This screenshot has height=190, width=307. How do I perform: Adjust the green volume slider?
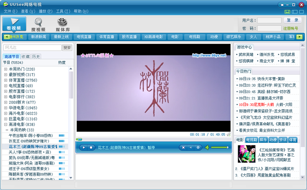click(x=219, y=147)
